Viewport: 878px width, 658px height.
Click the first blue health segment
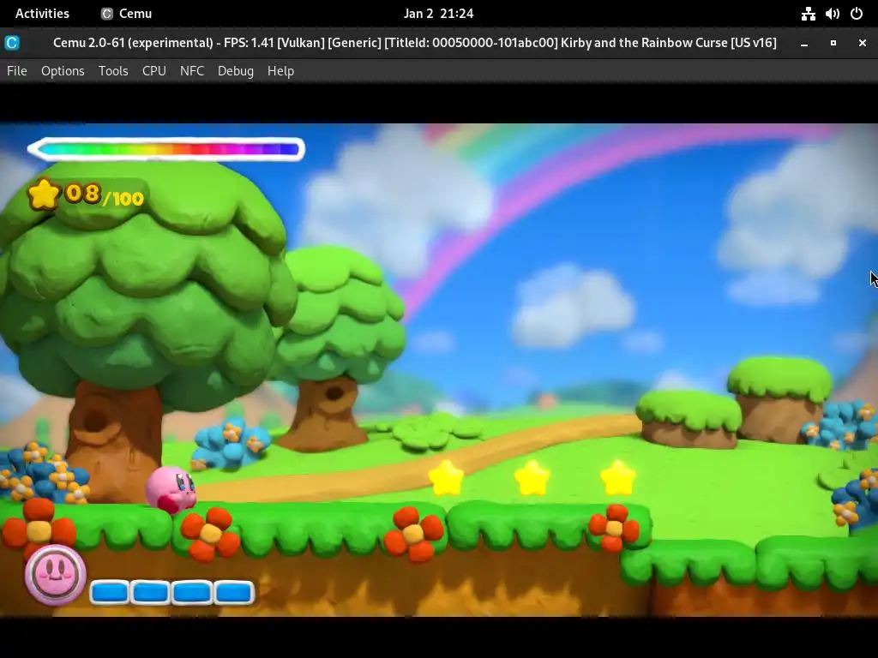110,593
